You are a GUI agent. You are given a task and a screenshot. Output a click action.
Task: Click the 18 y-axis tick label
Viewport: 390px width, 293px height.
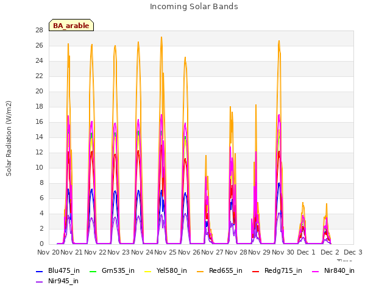point(39,106)
